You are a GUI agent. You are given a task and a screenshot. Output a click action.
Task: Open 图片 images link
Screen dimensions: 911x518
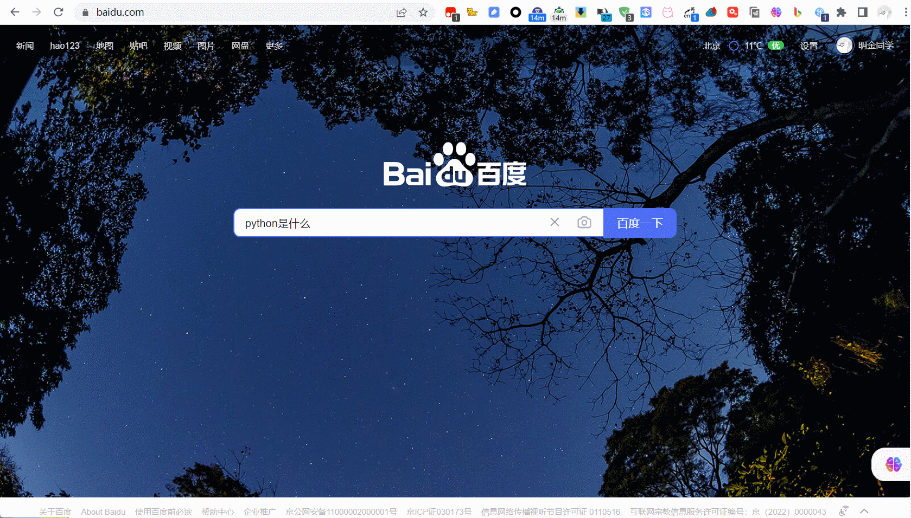[x=206, y=46]
